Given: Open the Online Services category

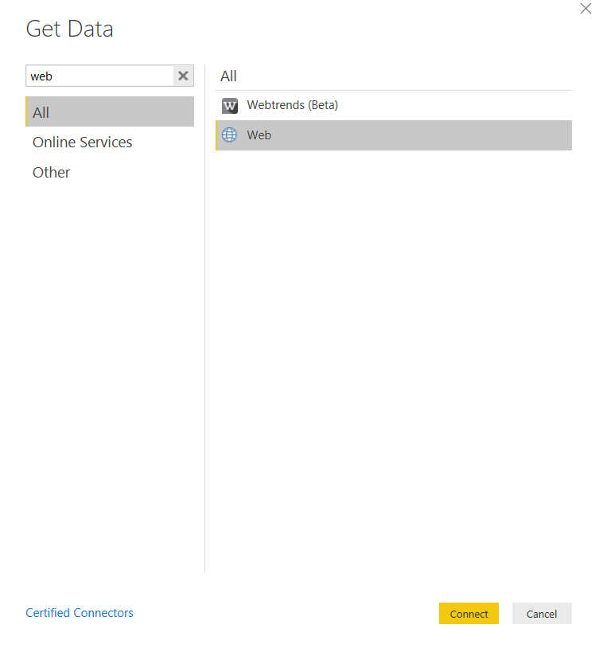Looking at the screenshot, I should pyautogui.click(x=82, y=142).
